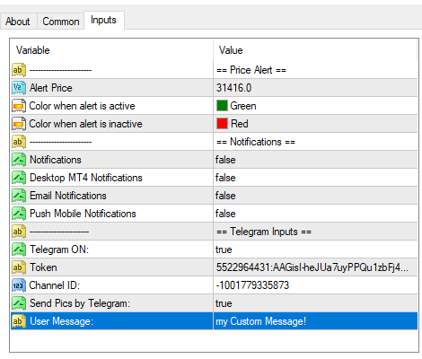Pick the Red color swatch
Viewport: 422px width, 359px height.
click(222, 124)
